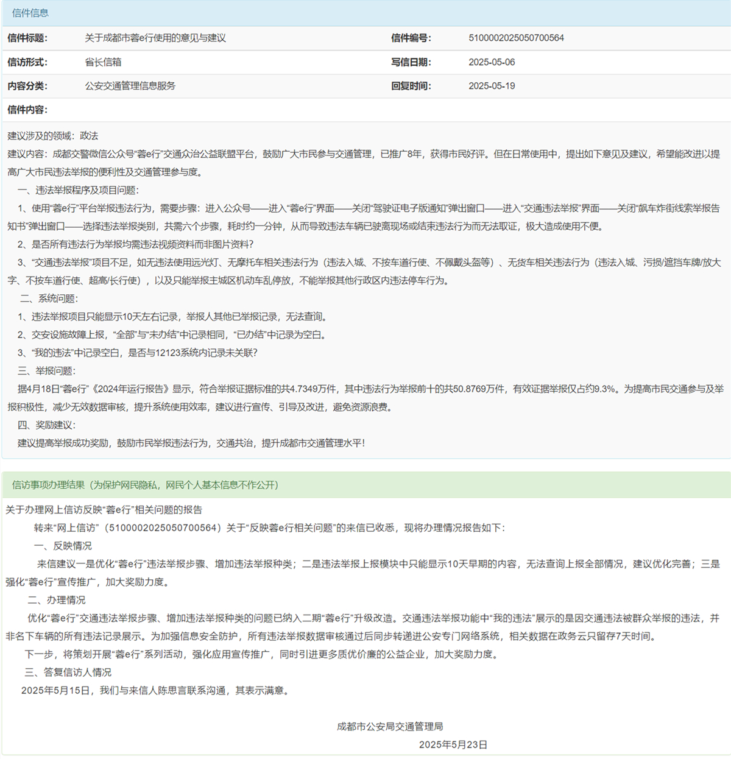Click the reply date 2025-05-19
Image resolution: width=731 pixels, height=759 pixels.
(492, 86)
